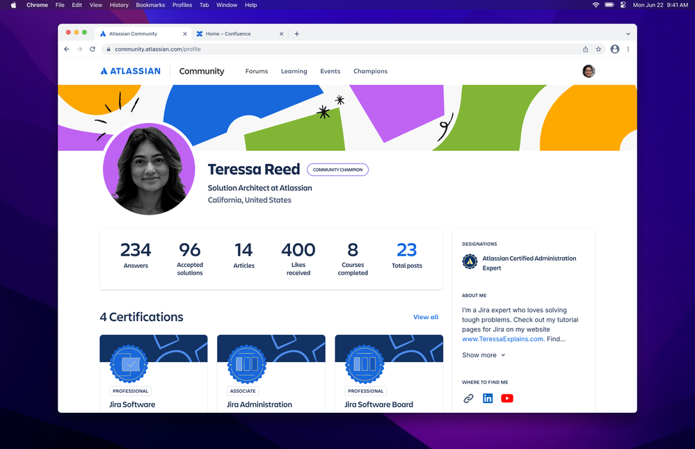Viewport: 695px width, 449px height.
Task: Close the Home – Confluence tab
Action: pos(281,33)
